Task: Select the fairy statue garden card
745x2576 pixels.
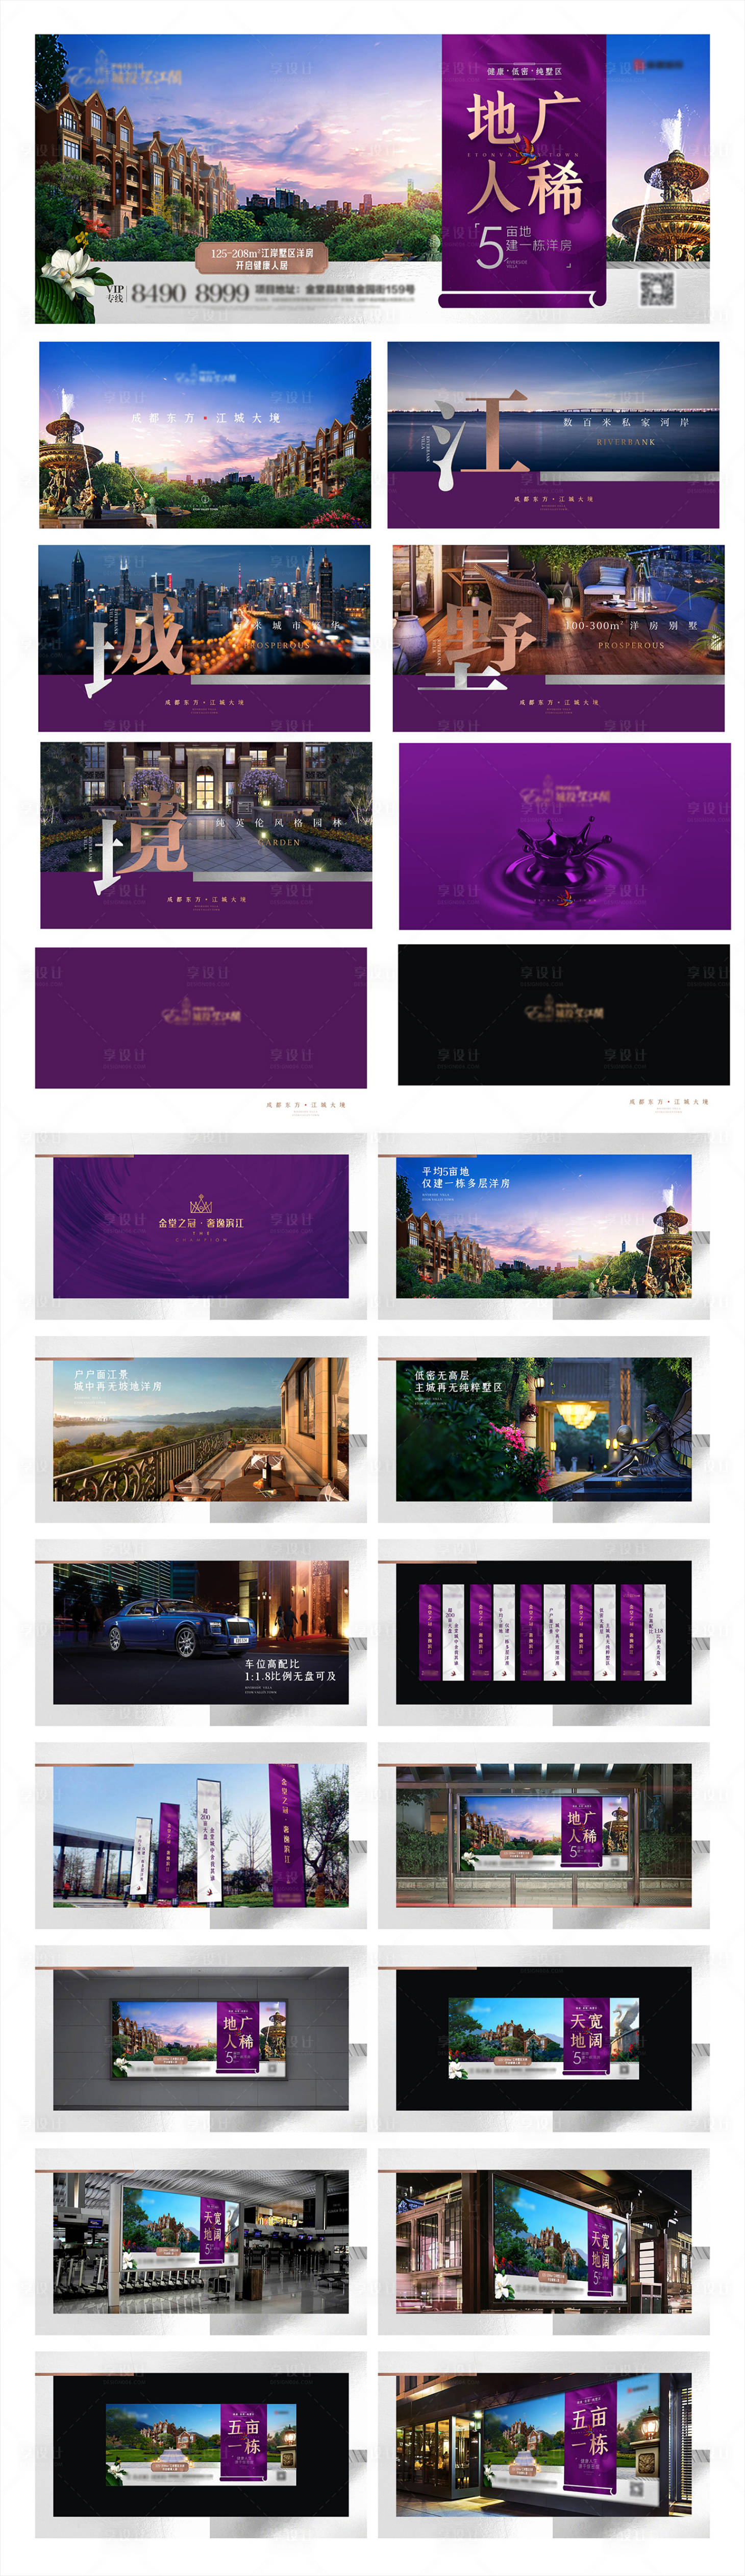Action: [543, 1429]
